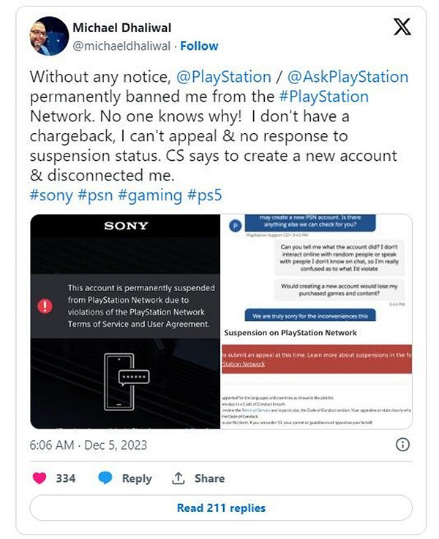Click Michael Dhaliwal's profile avatar
Screen dimensions: 439x539
pos(50,37)
